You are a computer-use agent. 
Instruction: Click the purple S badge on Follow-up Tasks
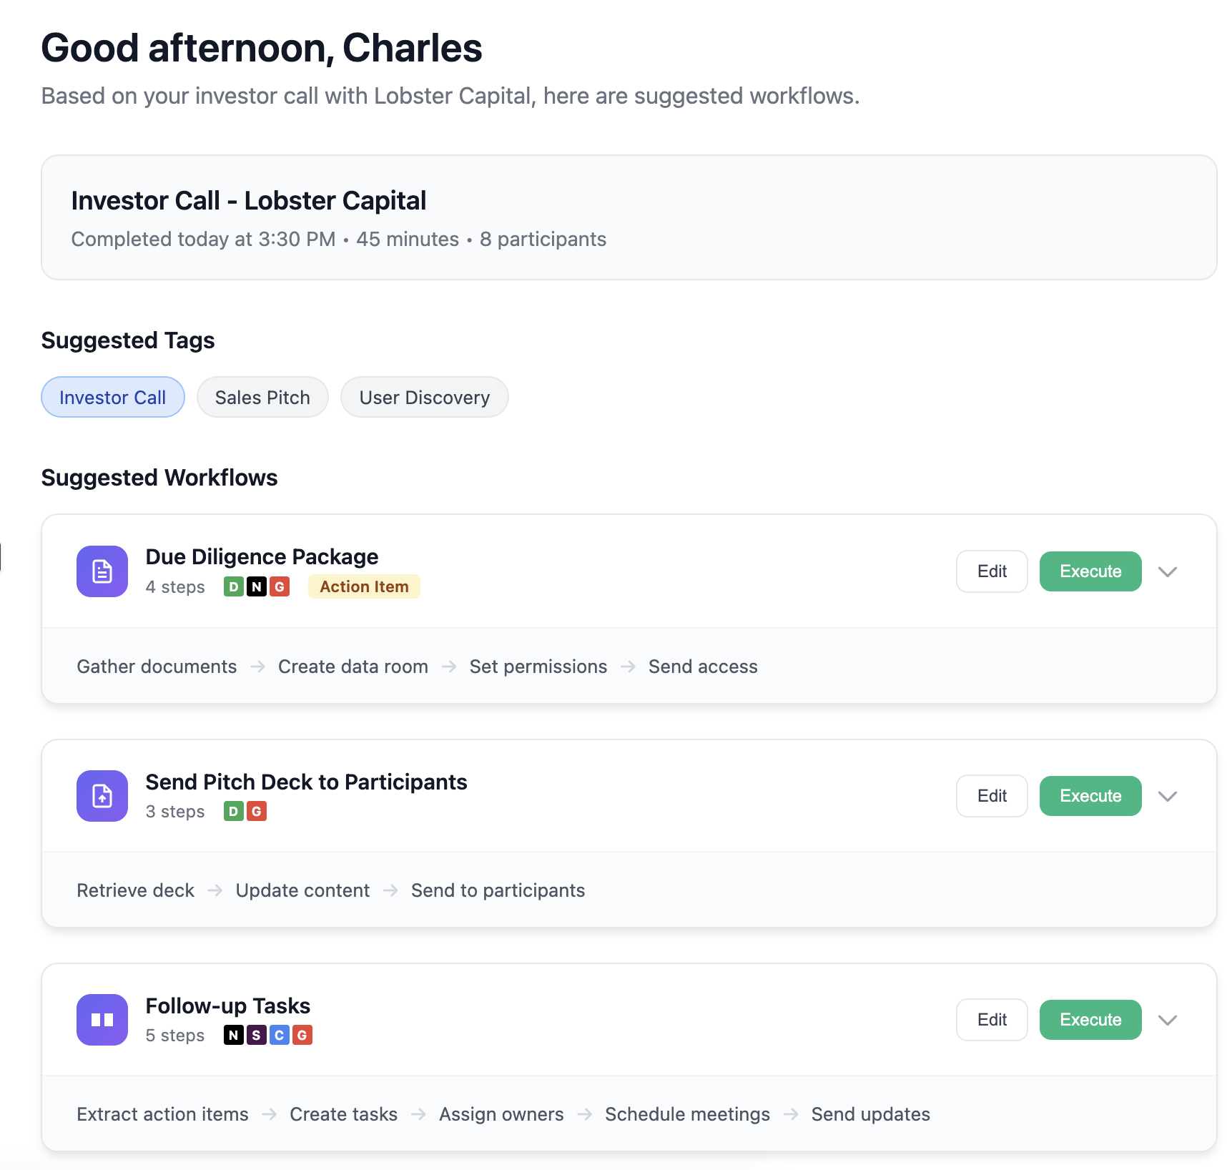(257, 1035)
